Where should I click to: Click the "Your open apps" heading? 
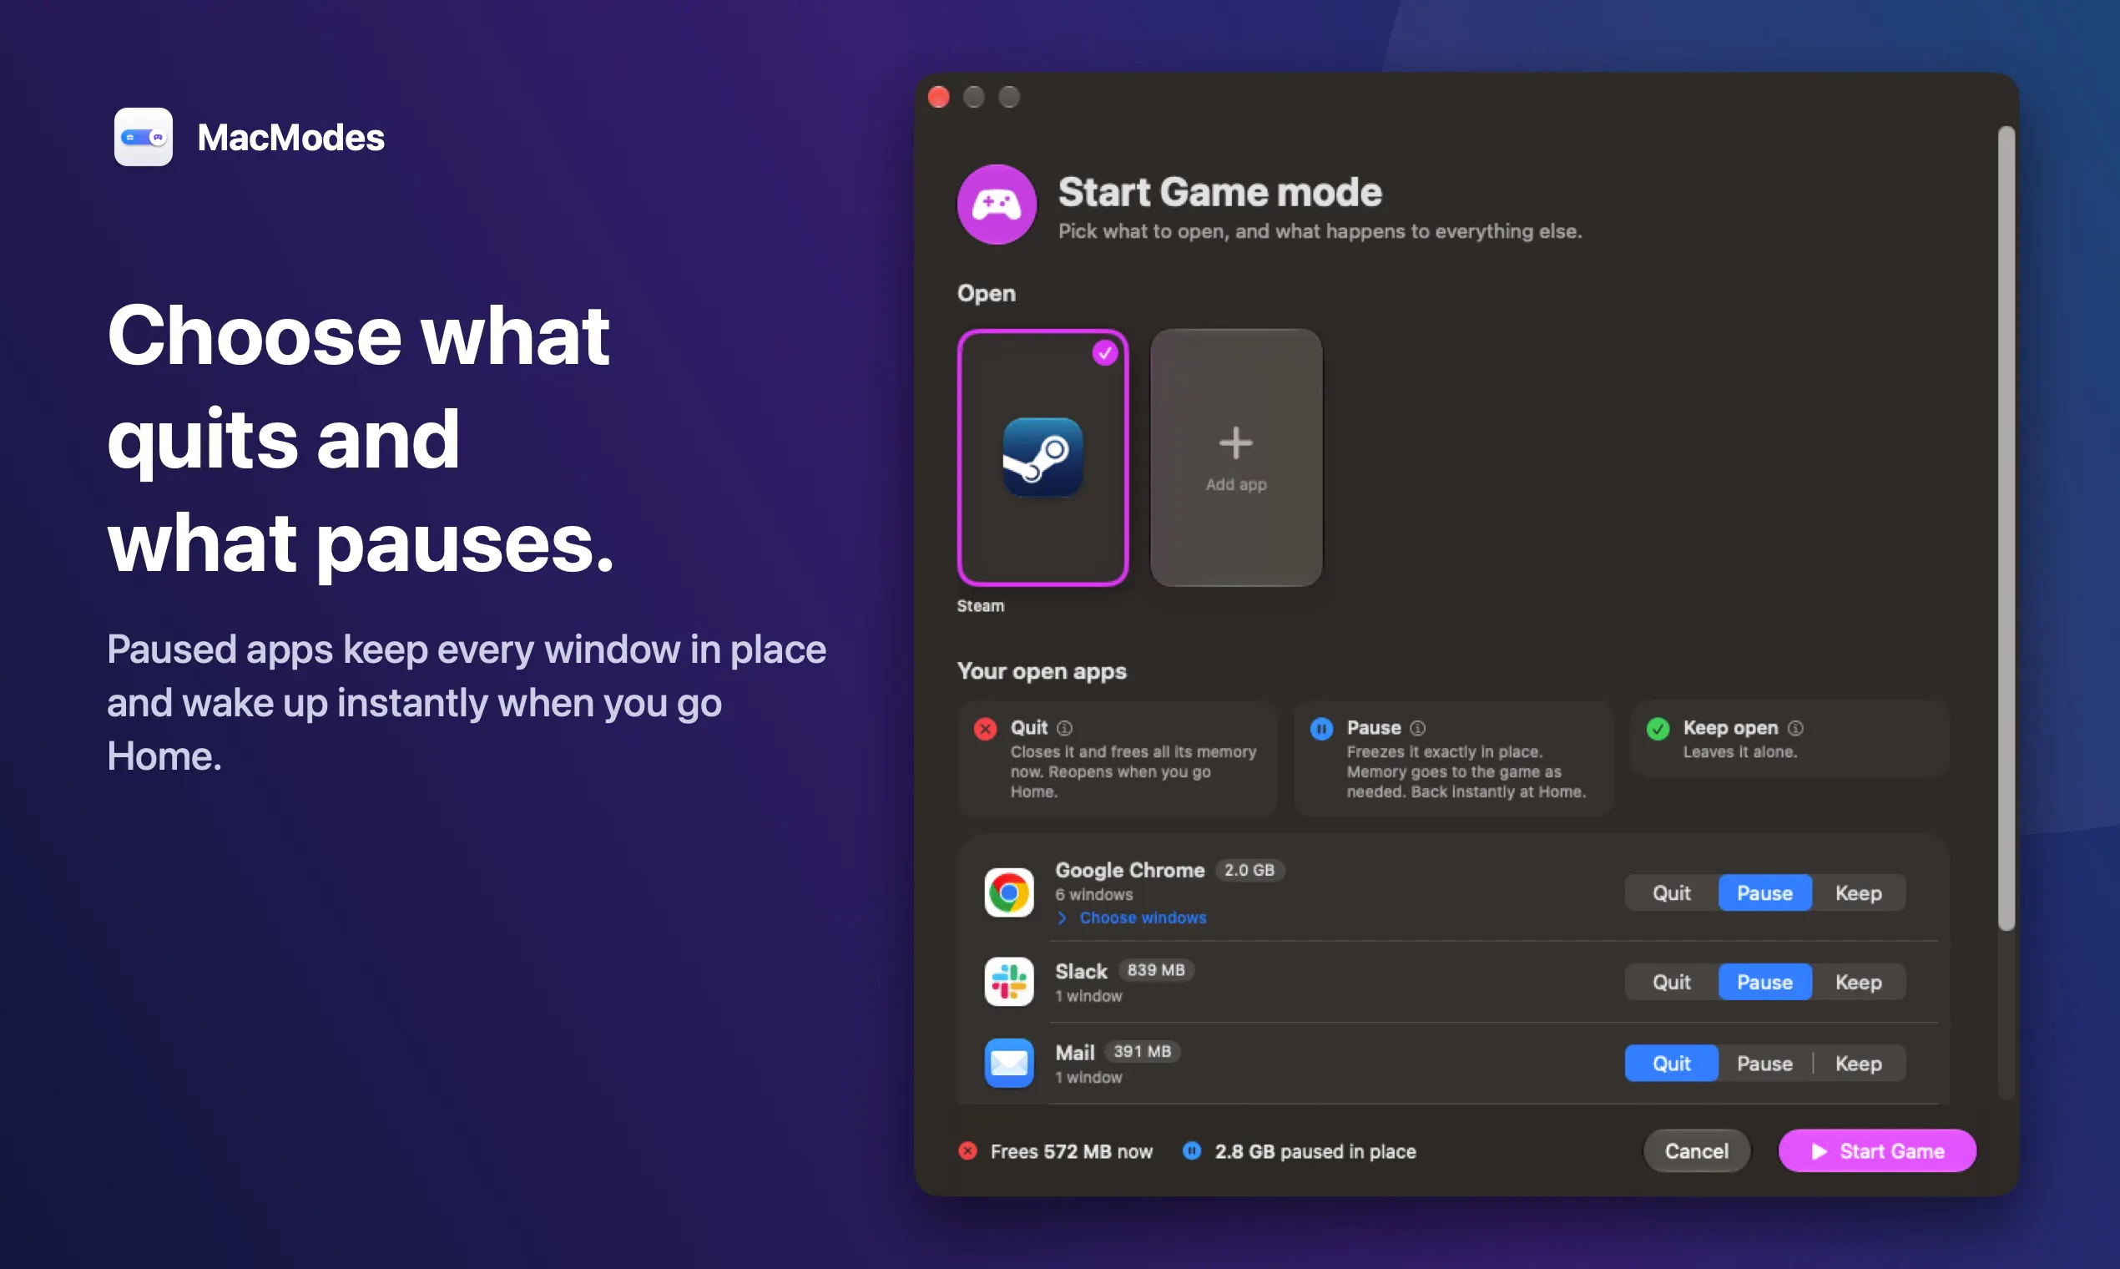[1042, 671]
